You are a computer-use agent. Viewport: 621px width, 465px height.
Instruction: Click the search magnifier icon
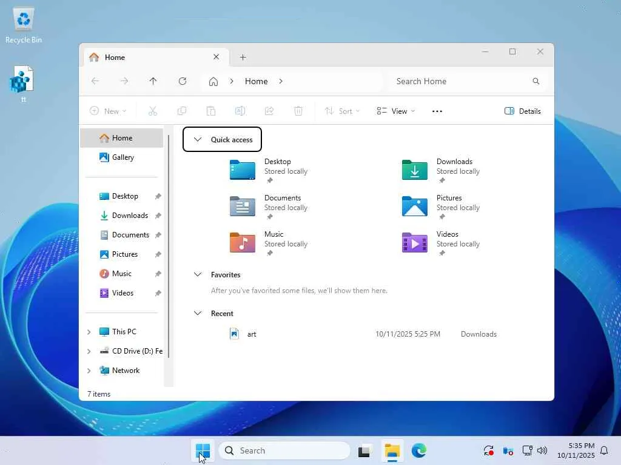coord(536,81)
